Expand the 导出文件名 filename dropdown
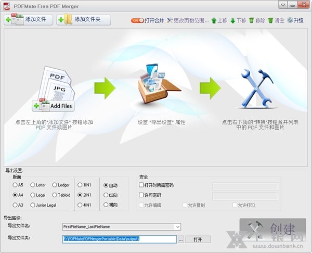 [177, 226]
